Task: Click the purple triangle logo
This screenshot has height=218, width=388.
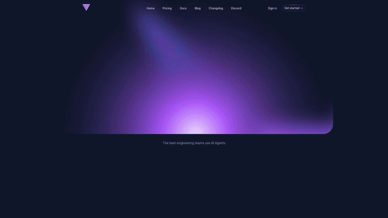Action: tap(86, 7)
